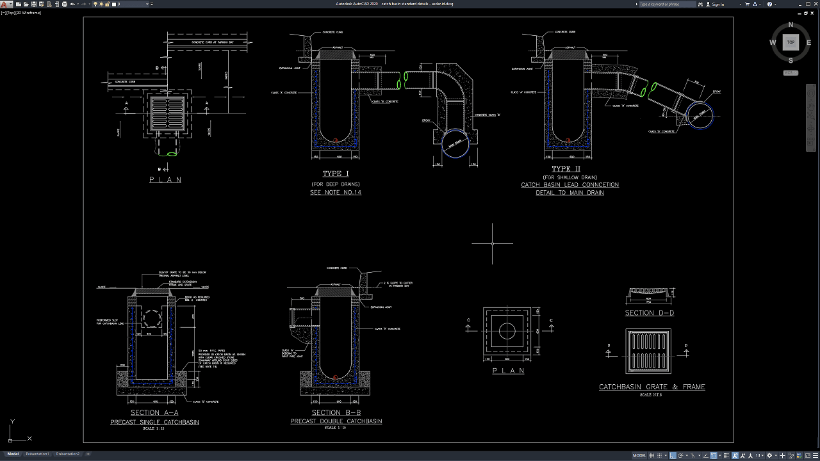Expand the Object Snap settings arrow
Viewport: 820px width, 461px height.
coord(720,455)
